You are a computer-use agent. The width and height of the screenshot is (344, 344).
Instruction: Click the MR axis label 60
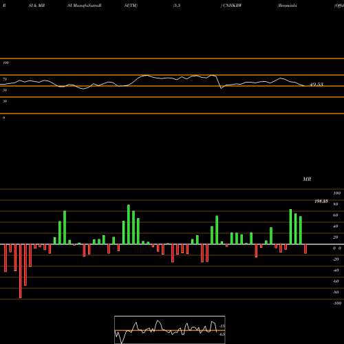pos(335,215)
